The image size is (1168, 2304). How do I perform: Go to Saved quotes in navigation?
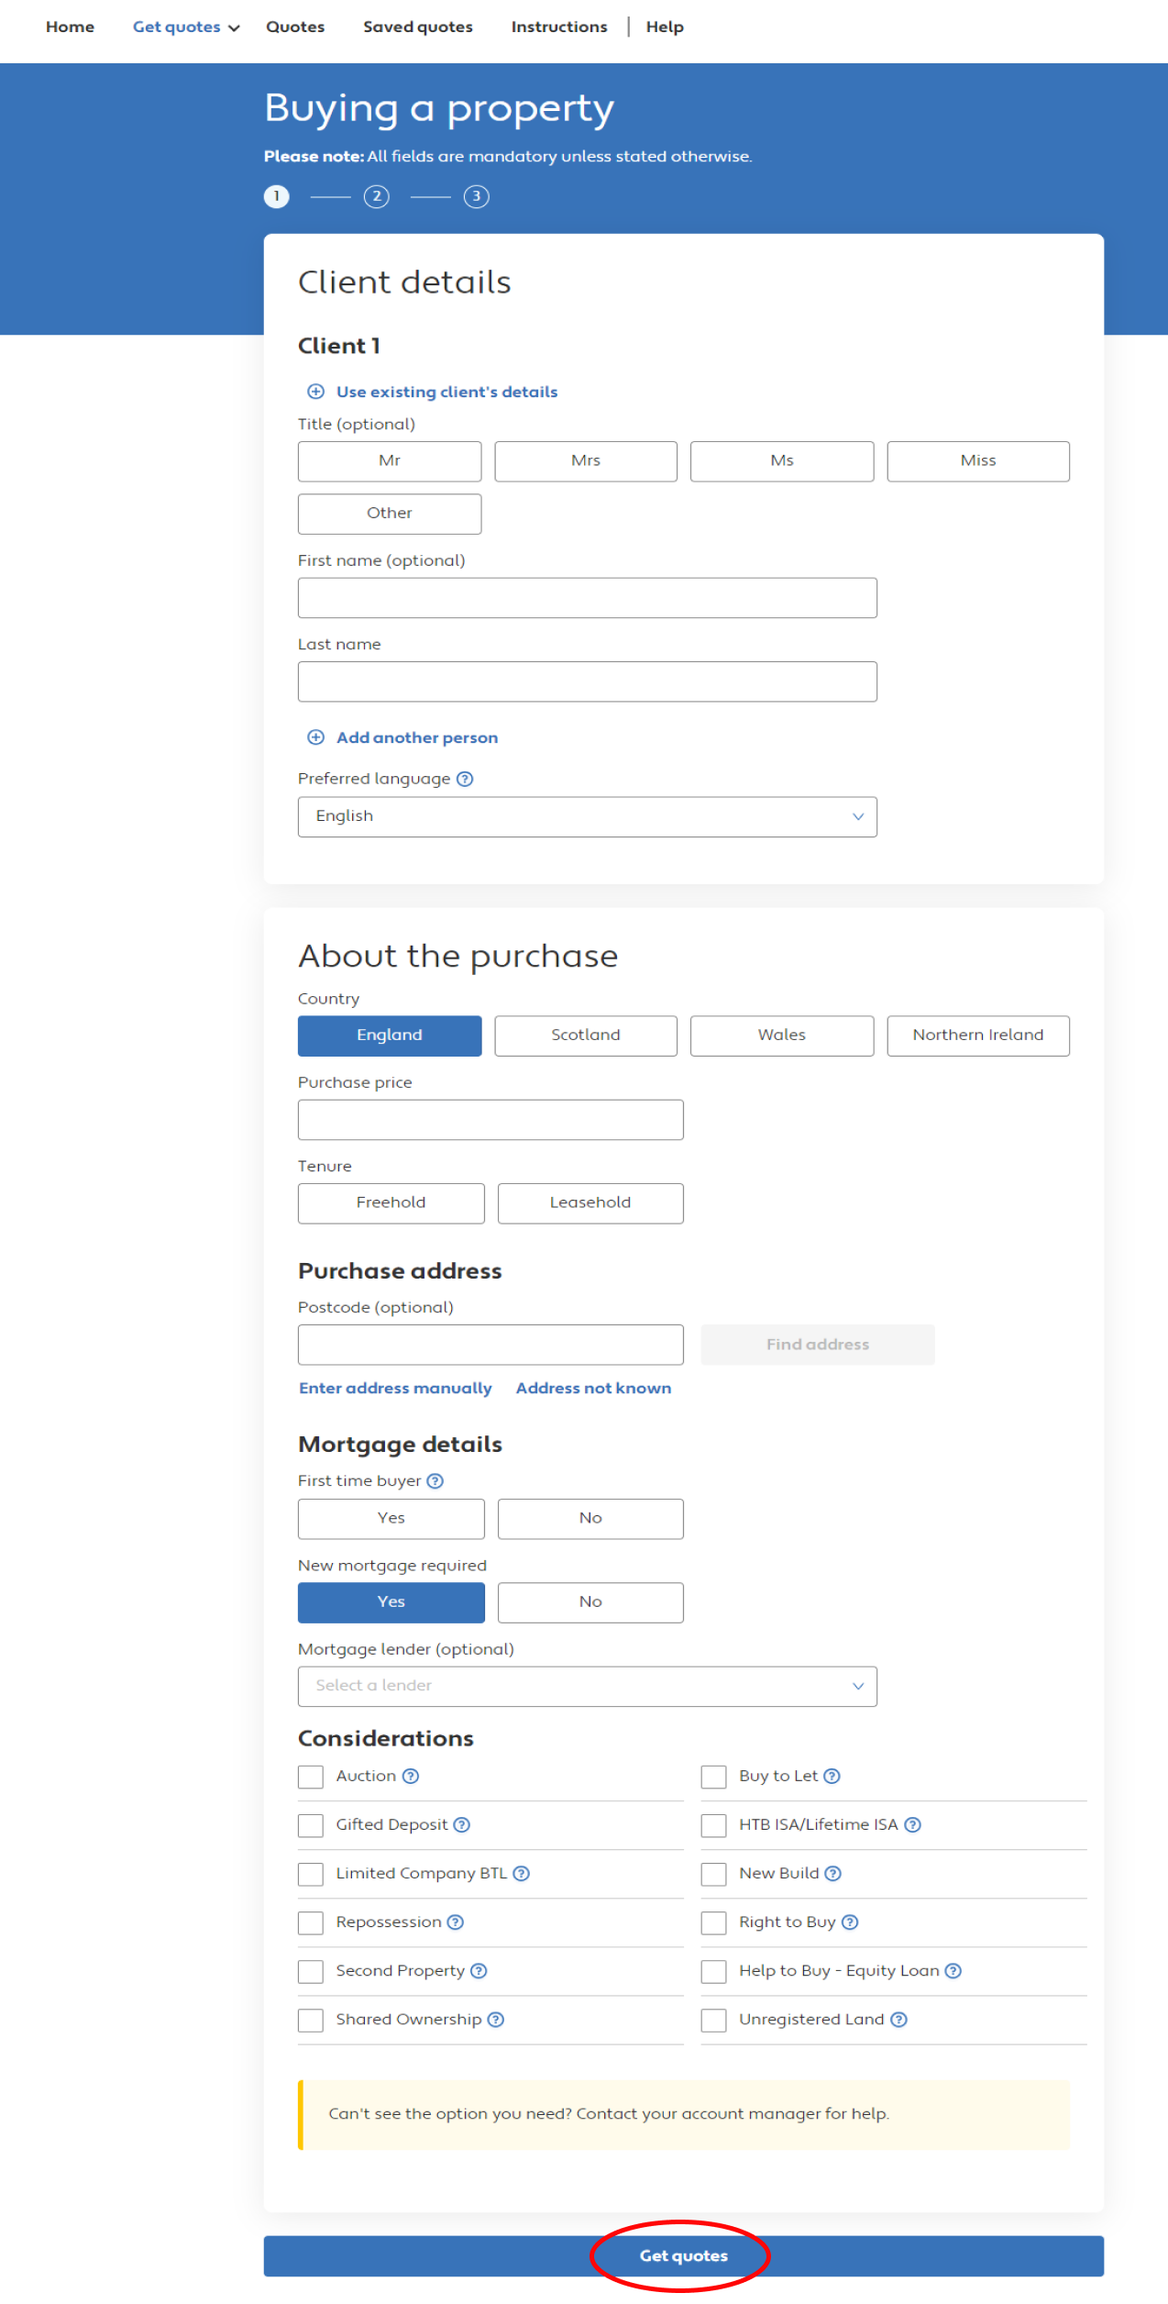coord(417,27)
